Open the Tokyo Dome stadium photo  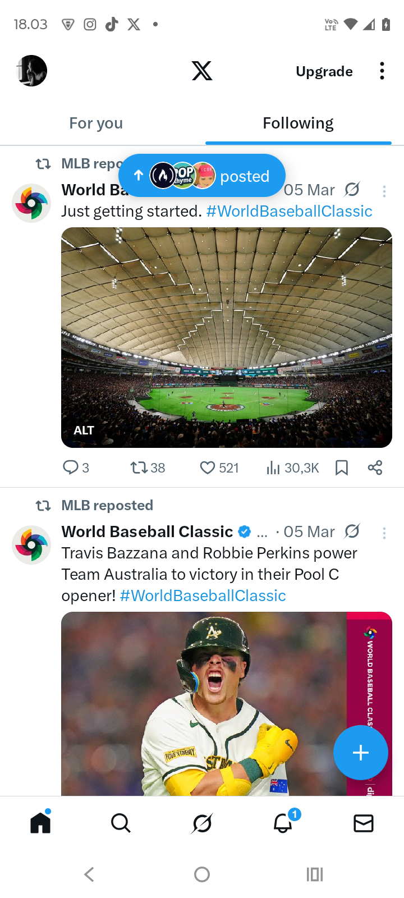[227, 337]
